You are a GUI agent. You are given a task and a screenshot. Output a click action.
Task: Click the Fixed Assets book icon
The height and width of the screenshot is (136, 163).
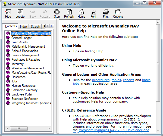pyautogui.click(x=8, y=42)
